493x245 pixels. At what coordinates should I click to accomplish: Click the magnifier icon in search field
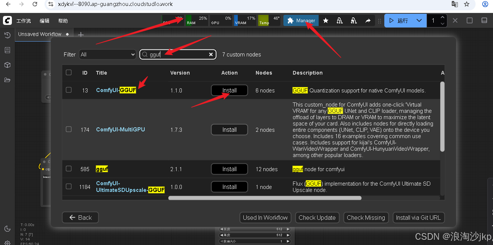pos(145,55)
